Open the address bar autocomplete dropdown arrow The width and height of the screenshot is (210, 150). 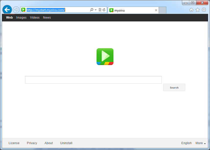click(96, 10)
